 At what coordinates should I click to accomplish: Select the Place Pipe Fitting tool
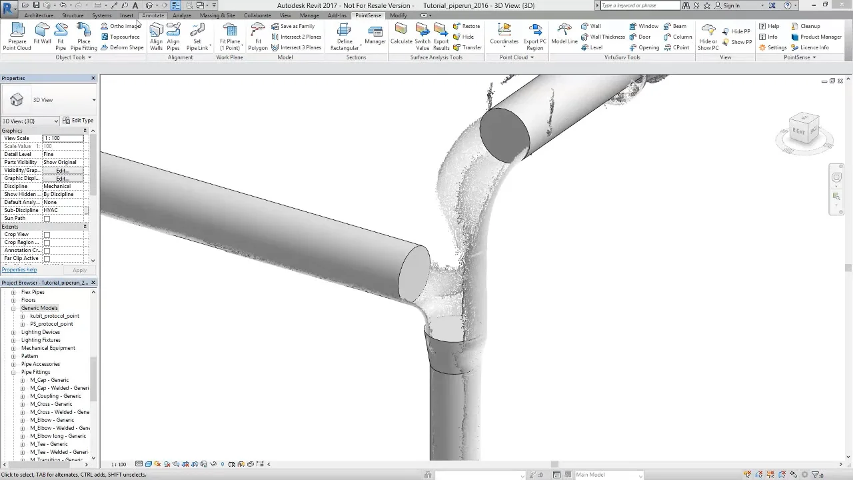(x=84, y=37)
